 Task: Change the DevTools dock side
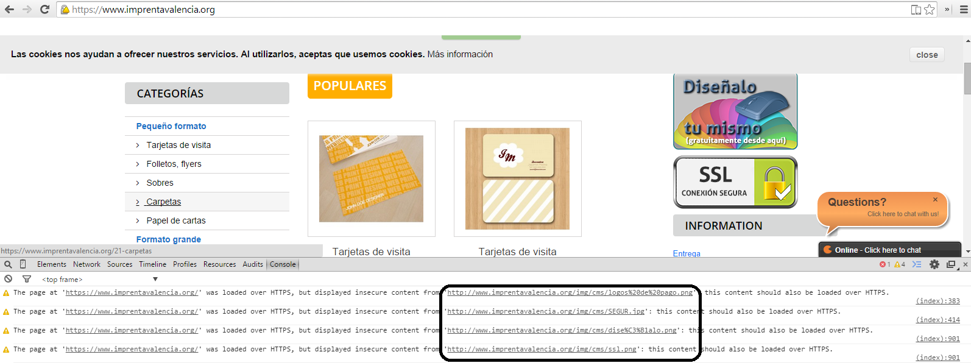point(950,264)
